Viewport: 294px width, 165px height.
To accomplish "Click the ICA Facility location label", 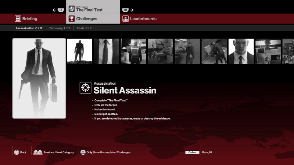I will coord(82,7).
